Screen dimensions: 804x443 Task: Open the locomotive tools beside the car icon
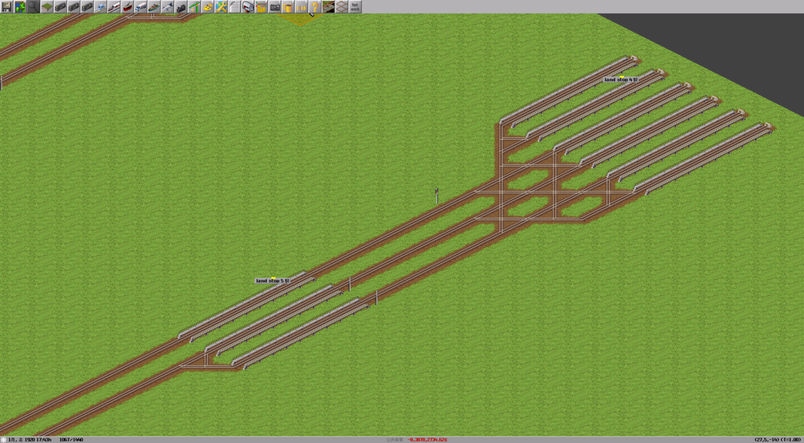coord(87,7)
